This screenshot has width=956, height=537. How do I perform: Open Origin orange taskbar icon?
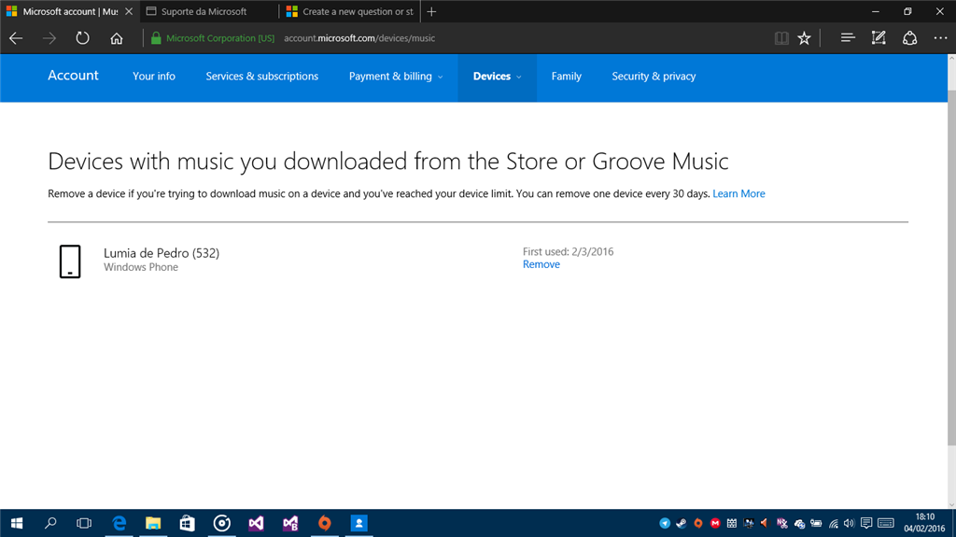click(x=324, y=523)
